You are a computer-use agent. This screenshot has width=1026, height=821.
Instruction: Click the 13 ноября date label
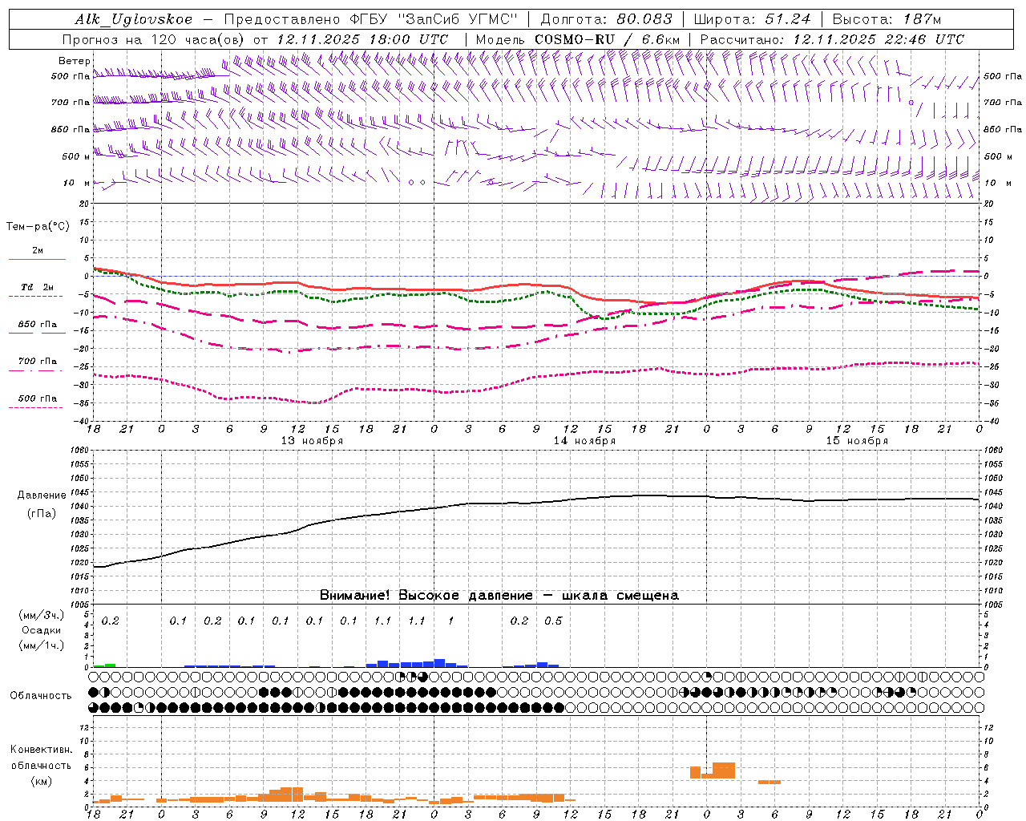(x=312, y=440)
